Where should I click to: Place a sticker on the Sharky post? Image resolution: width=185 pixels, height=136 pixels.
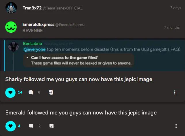click(x=51, y=92)
